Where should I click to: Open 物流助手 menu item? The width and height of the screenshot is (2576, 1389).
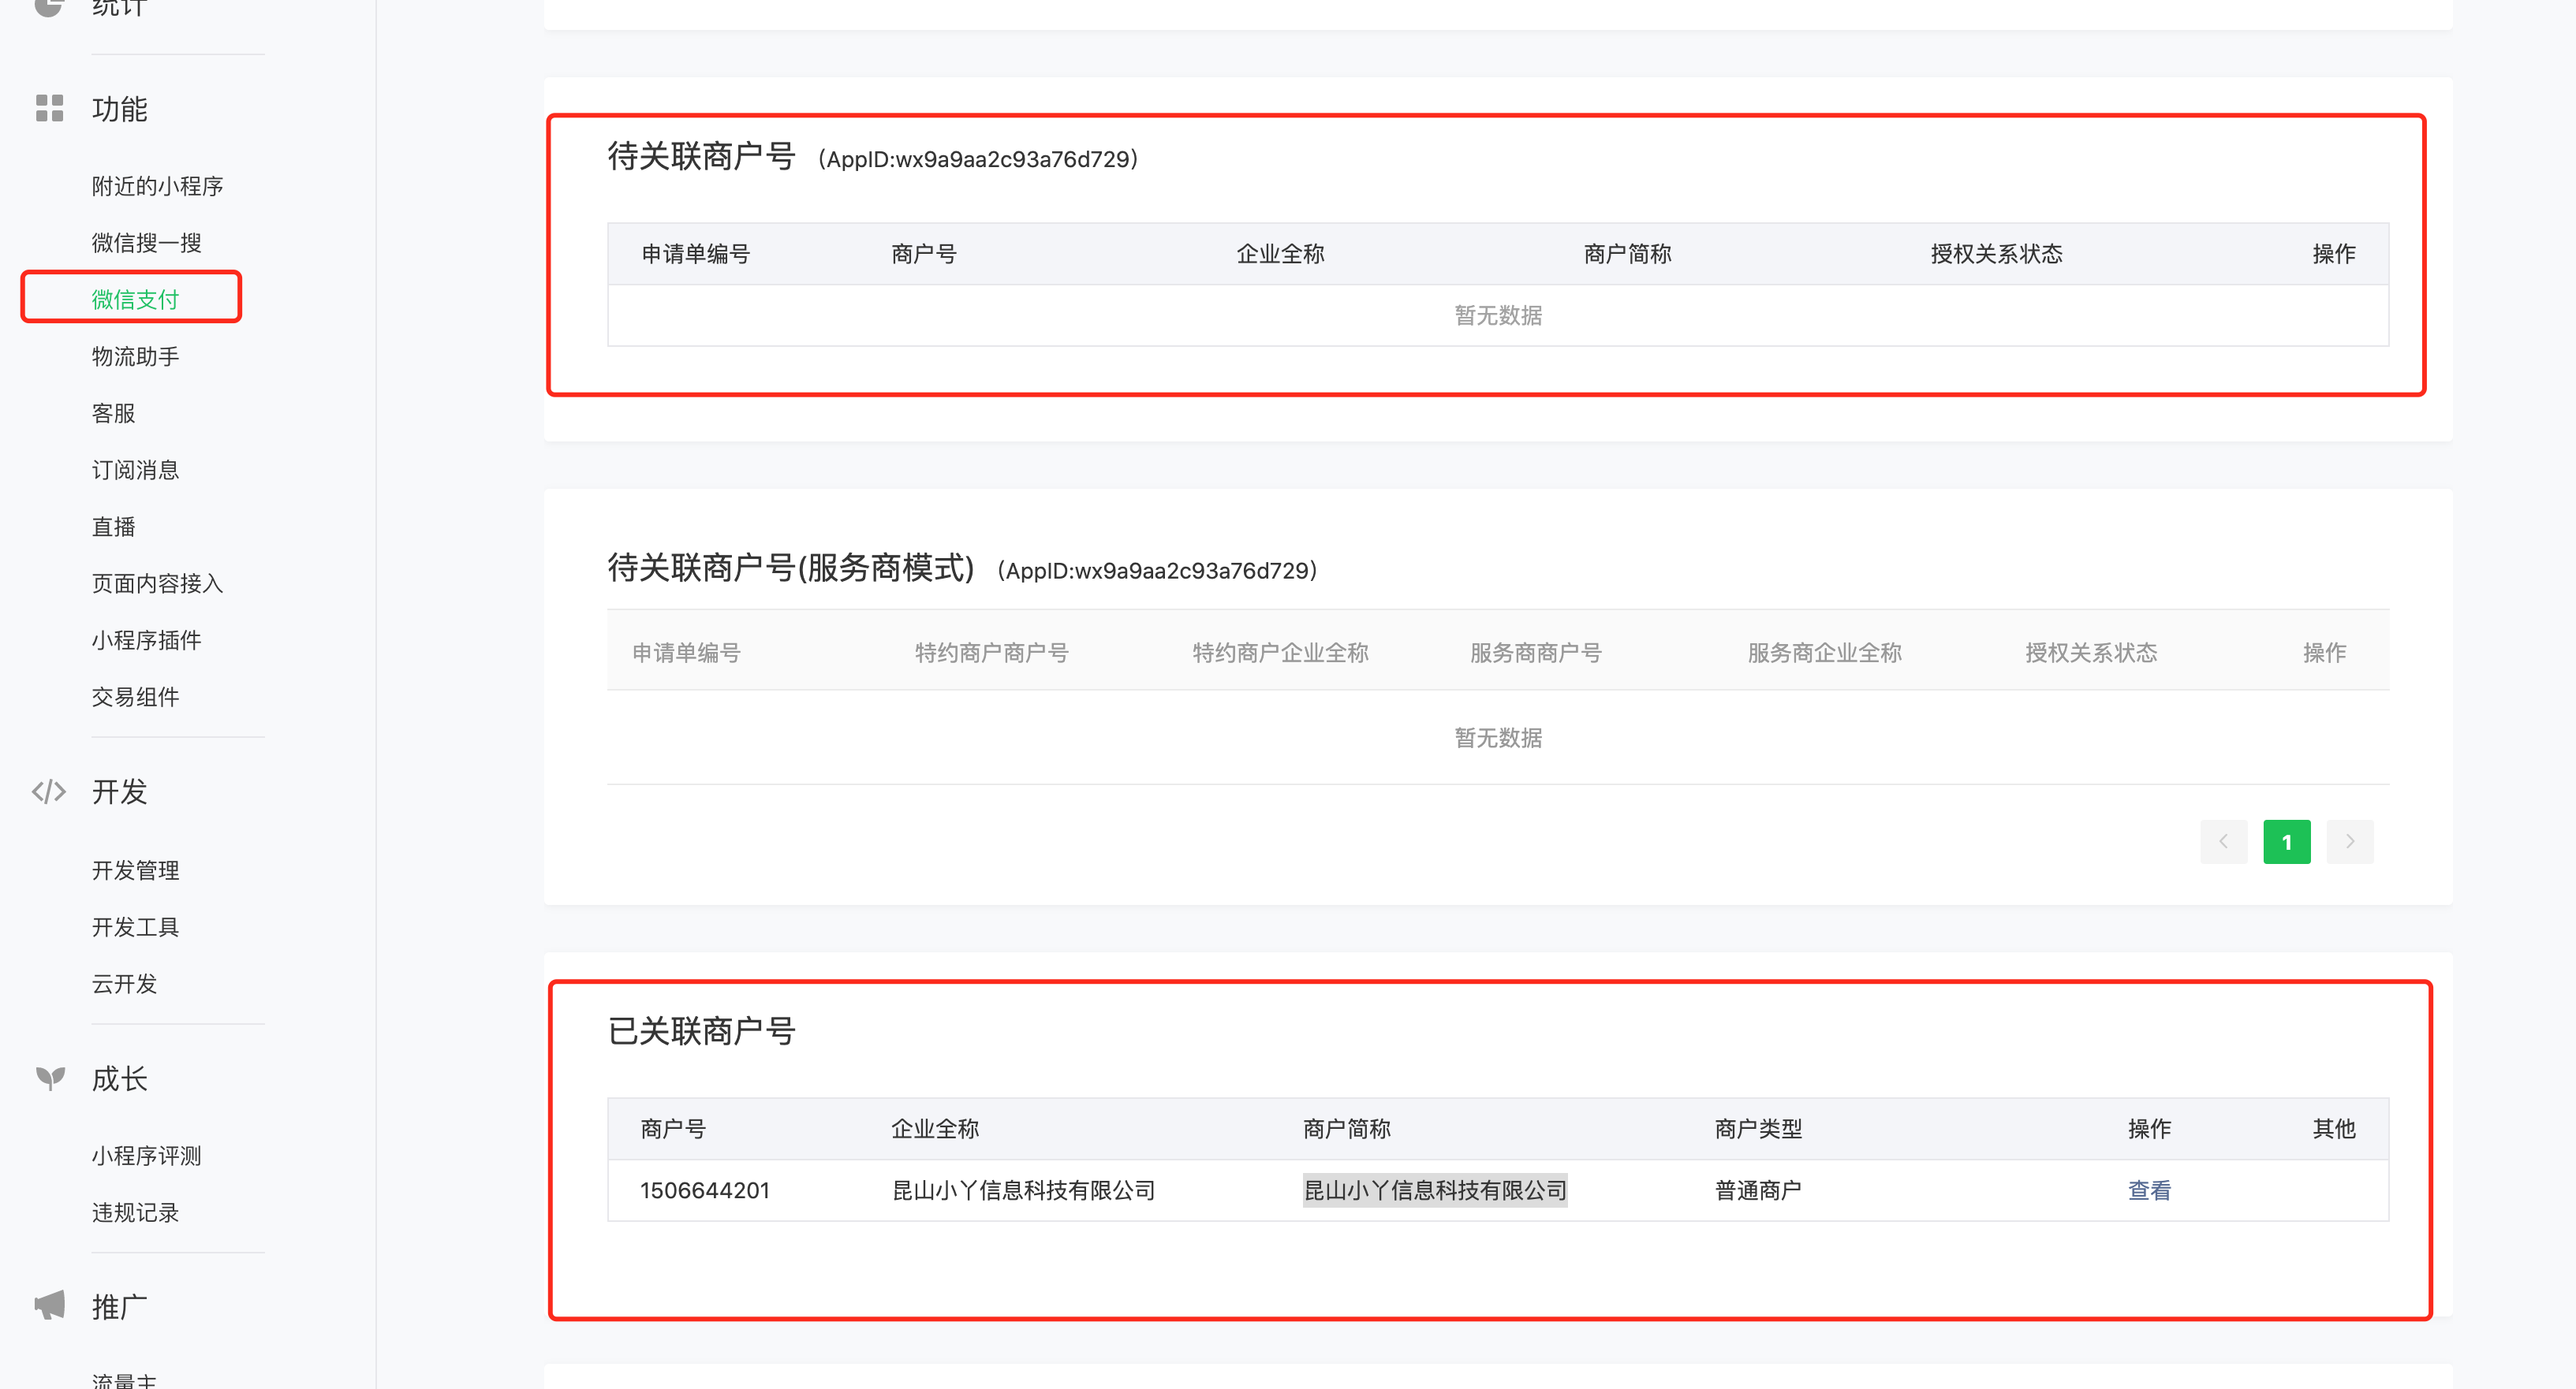tap(135, 356)
